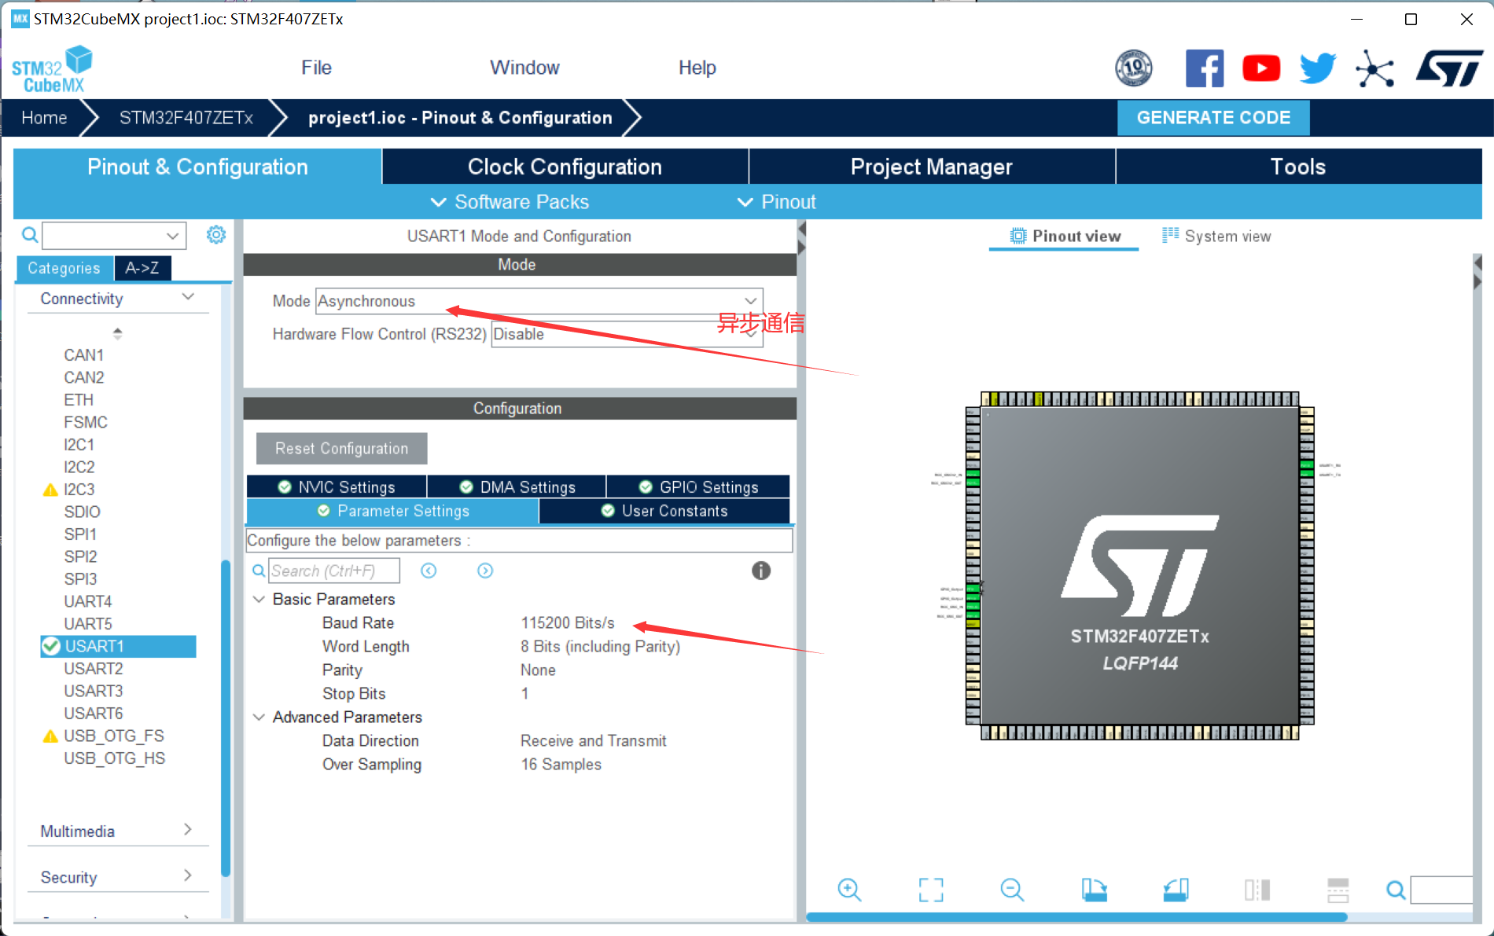Select CAN1 in peripheral list

tap(83, 355)
